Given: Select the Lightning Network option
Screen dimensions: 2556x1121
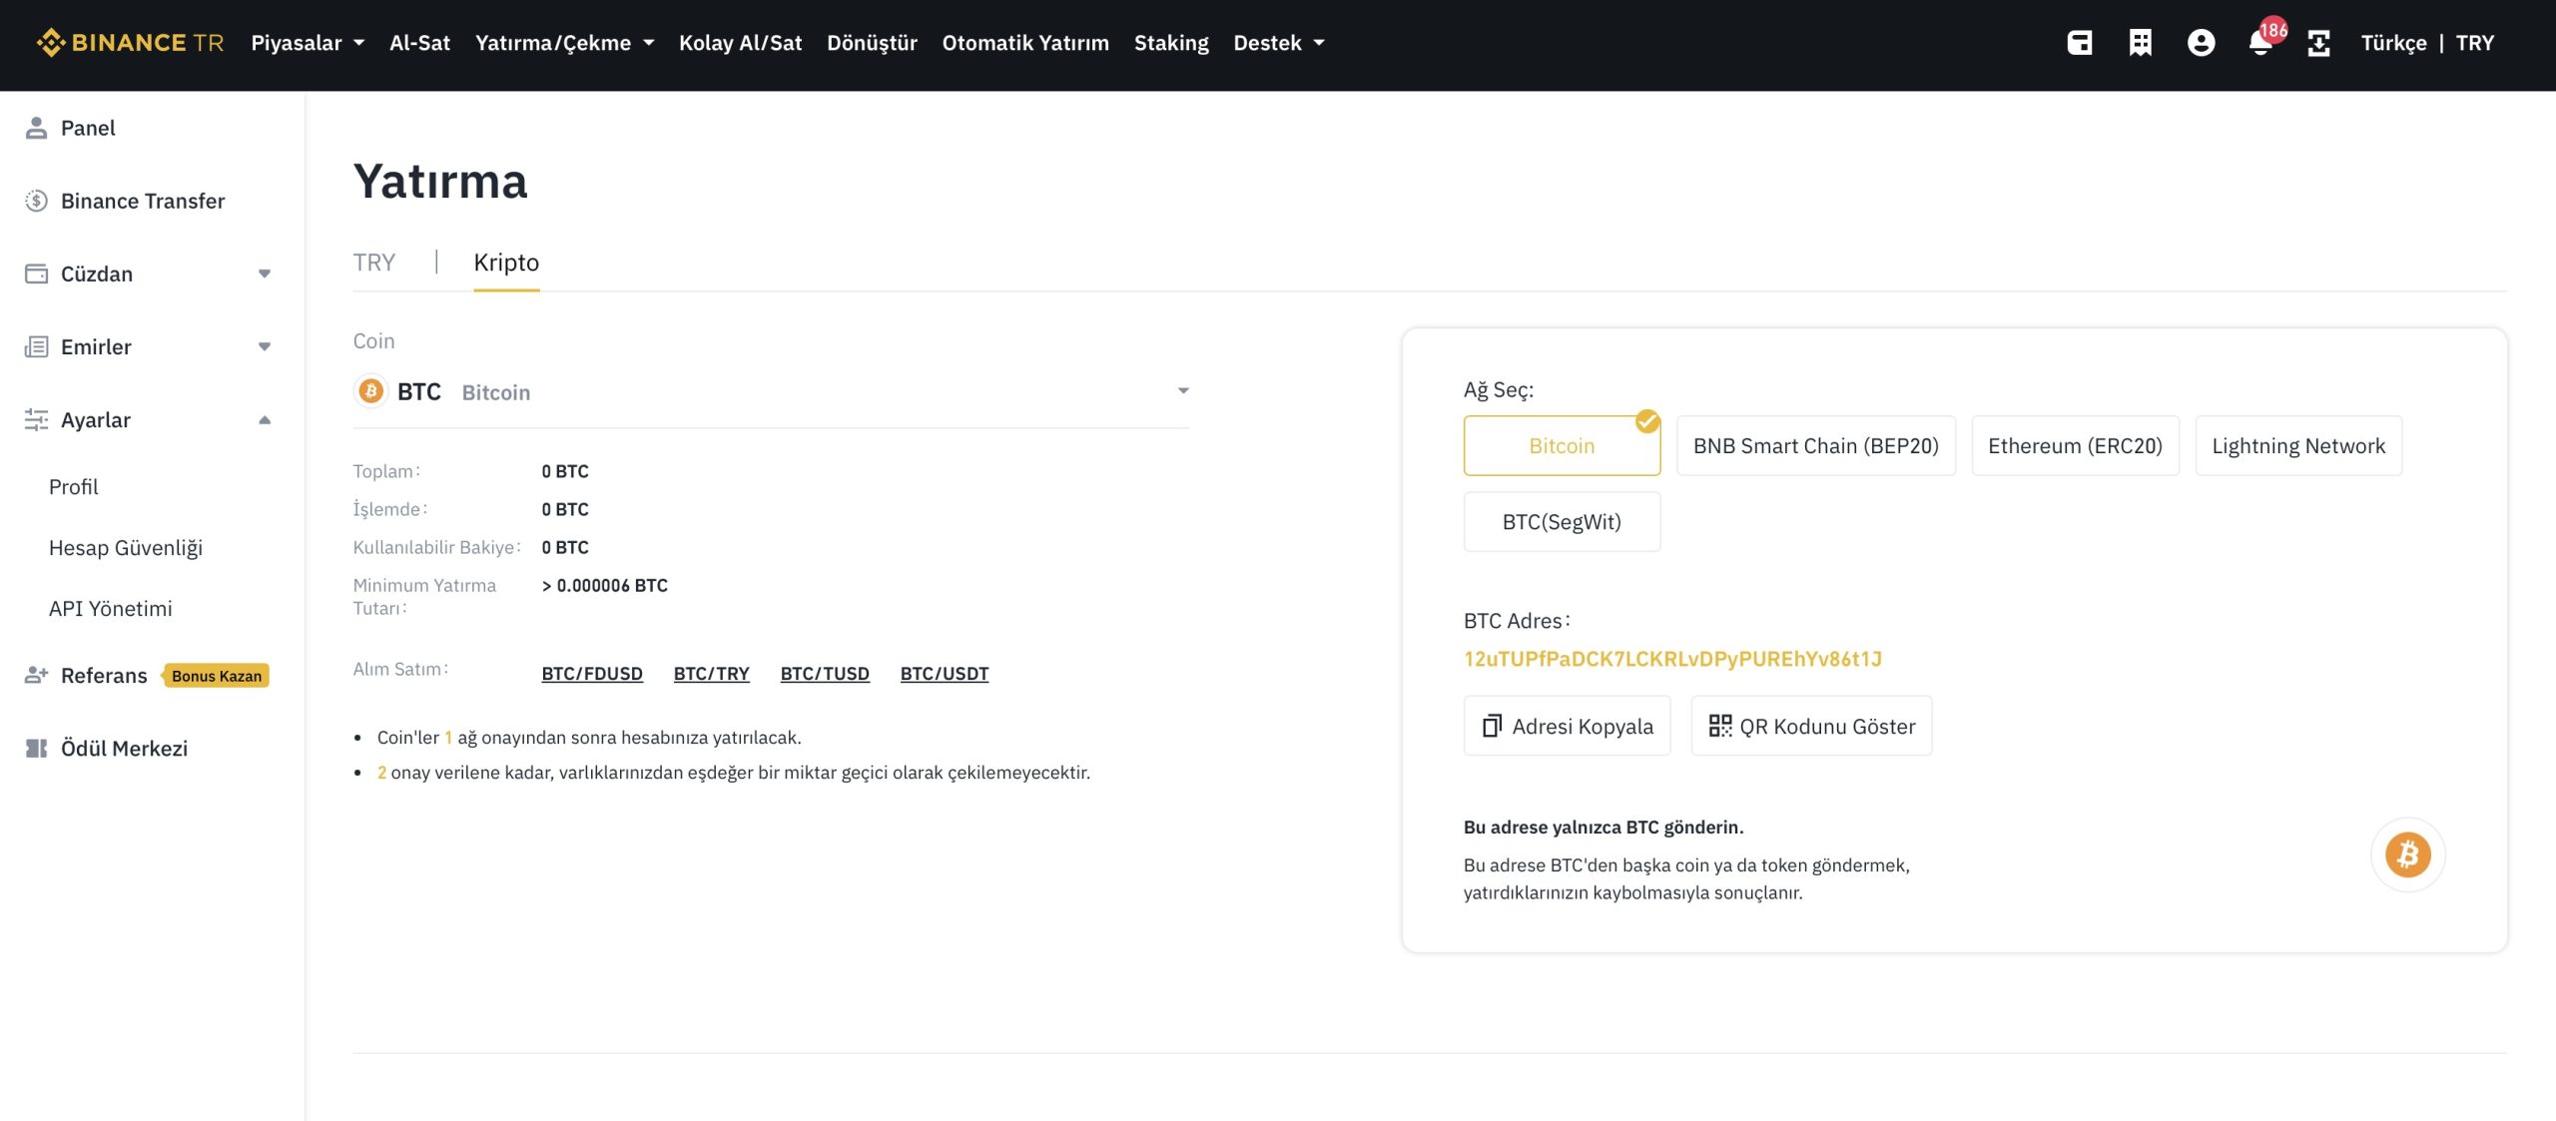Looking at the screenshot, I should [2297, 445].
